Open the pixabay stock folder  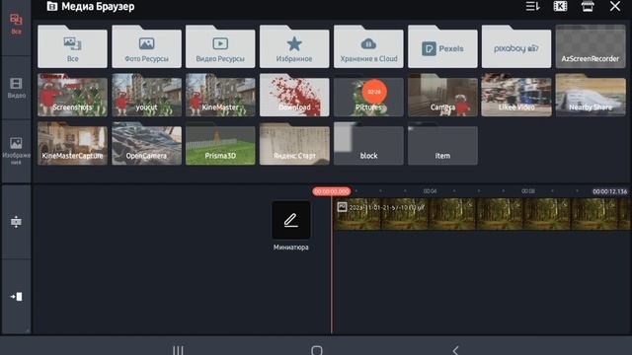point(516,46)
